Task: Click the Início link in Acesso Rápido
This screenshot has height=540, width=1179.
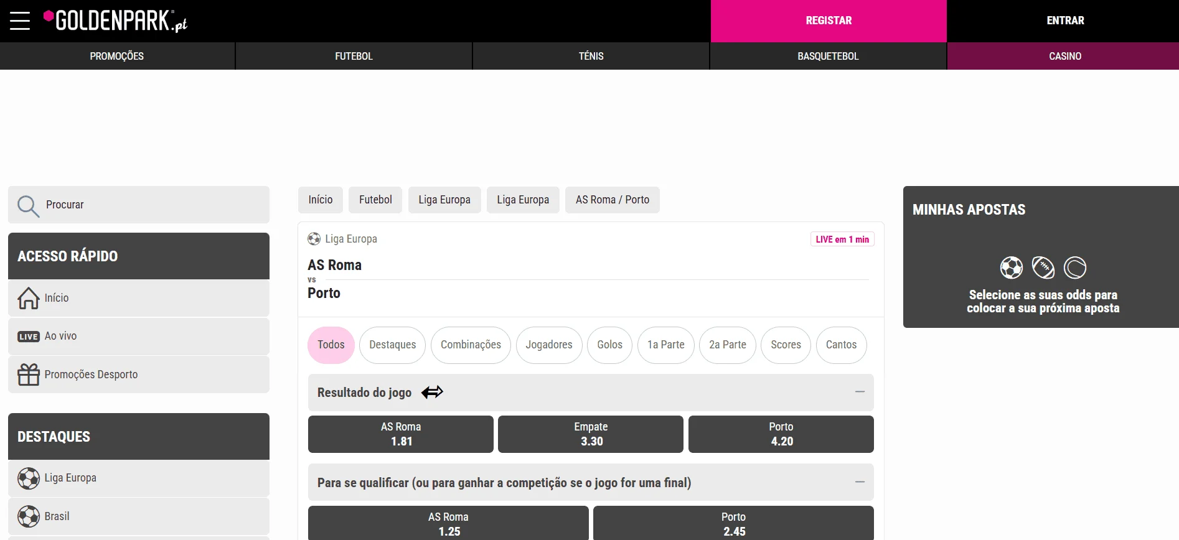Action: click(x=139, y=298)
